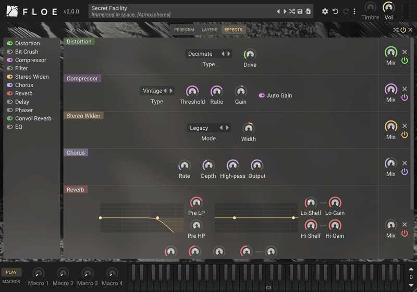Toggle the global effects power icon

403,30
